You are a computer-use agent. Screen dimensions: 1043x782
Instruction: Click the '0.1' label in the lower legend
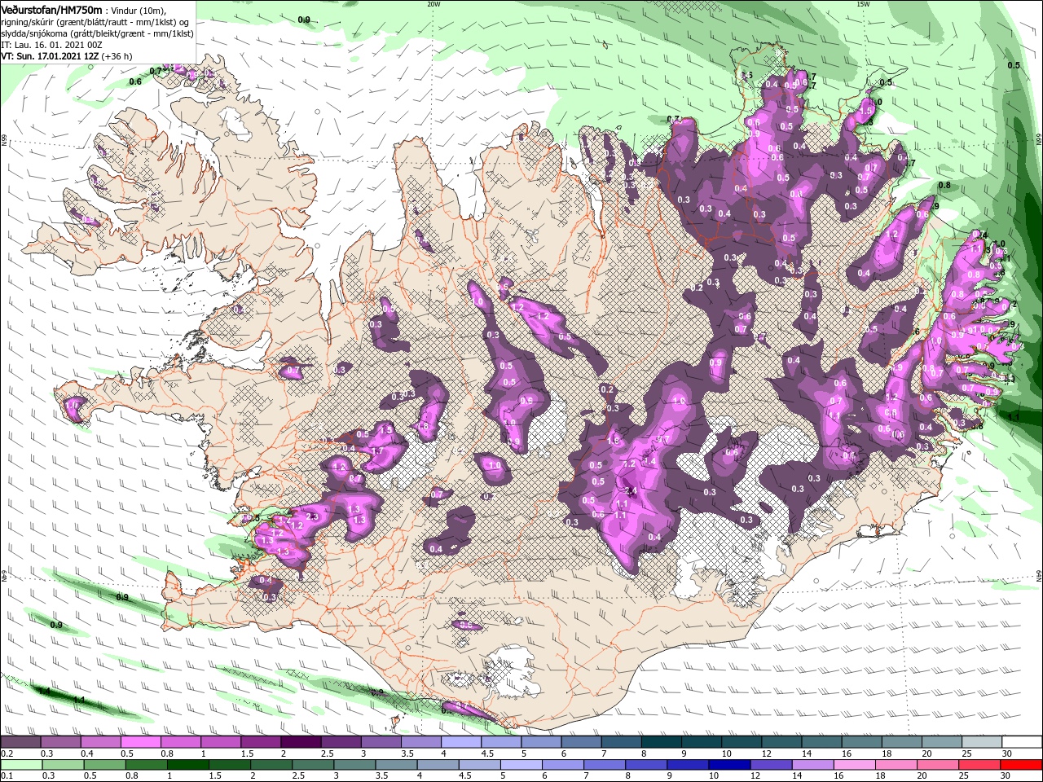pos(7,775)
